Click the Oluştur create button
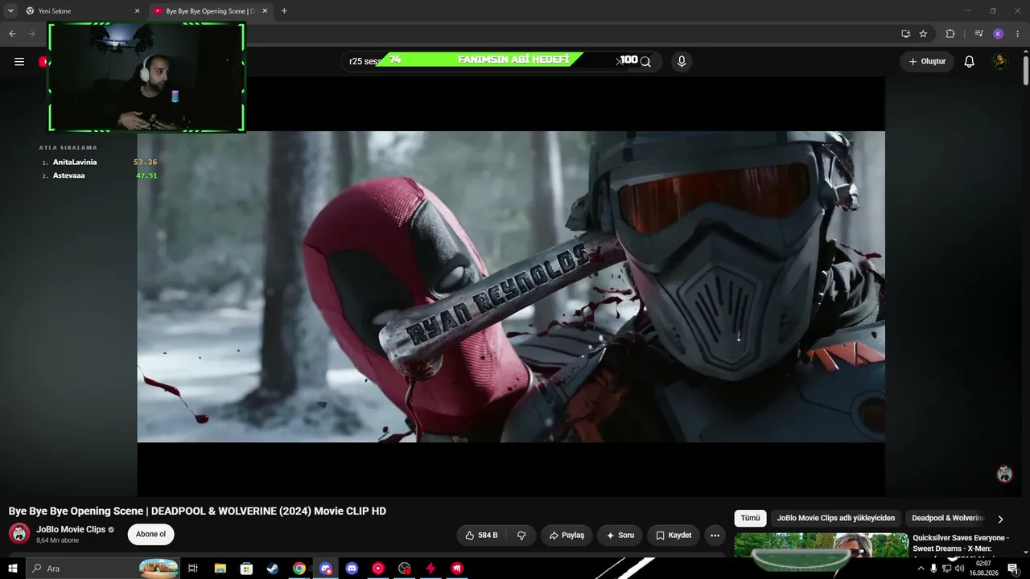Viewport: 1030px width, 579px height. click(x=927, y=62)
